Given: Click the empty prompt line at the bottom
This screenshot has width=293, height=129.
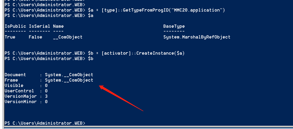Looking at the screenshot, I should click(x=45, y=123).
